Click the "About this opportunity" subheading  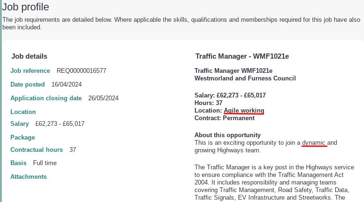pyautogui.click(x=228, y=135)
